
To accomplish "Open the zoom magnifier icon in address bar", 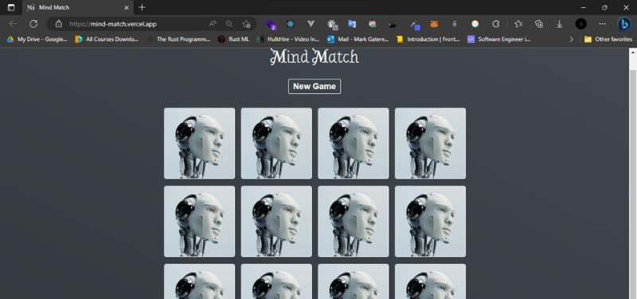I will coord(229,24).
